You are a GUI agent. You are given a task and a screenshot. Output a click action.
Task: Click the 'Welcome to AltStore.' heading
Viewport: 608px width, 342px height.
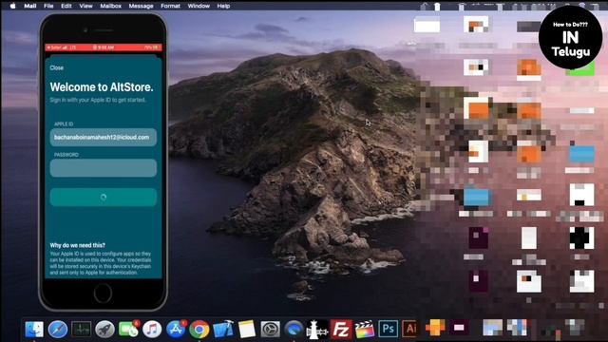tap(102, 87)
